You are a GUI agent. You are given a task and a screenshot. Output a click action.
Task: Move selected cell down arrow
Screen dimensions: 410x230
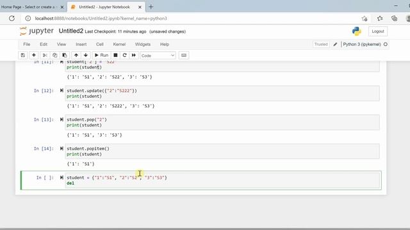tap(86, 56)
